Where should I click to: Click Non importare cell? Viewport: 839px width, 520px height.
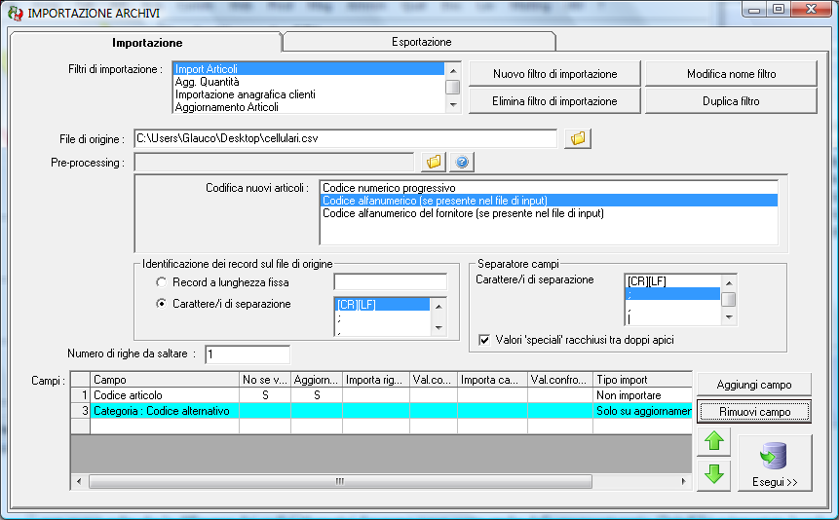pyautogui.click(x=642, y=394)
